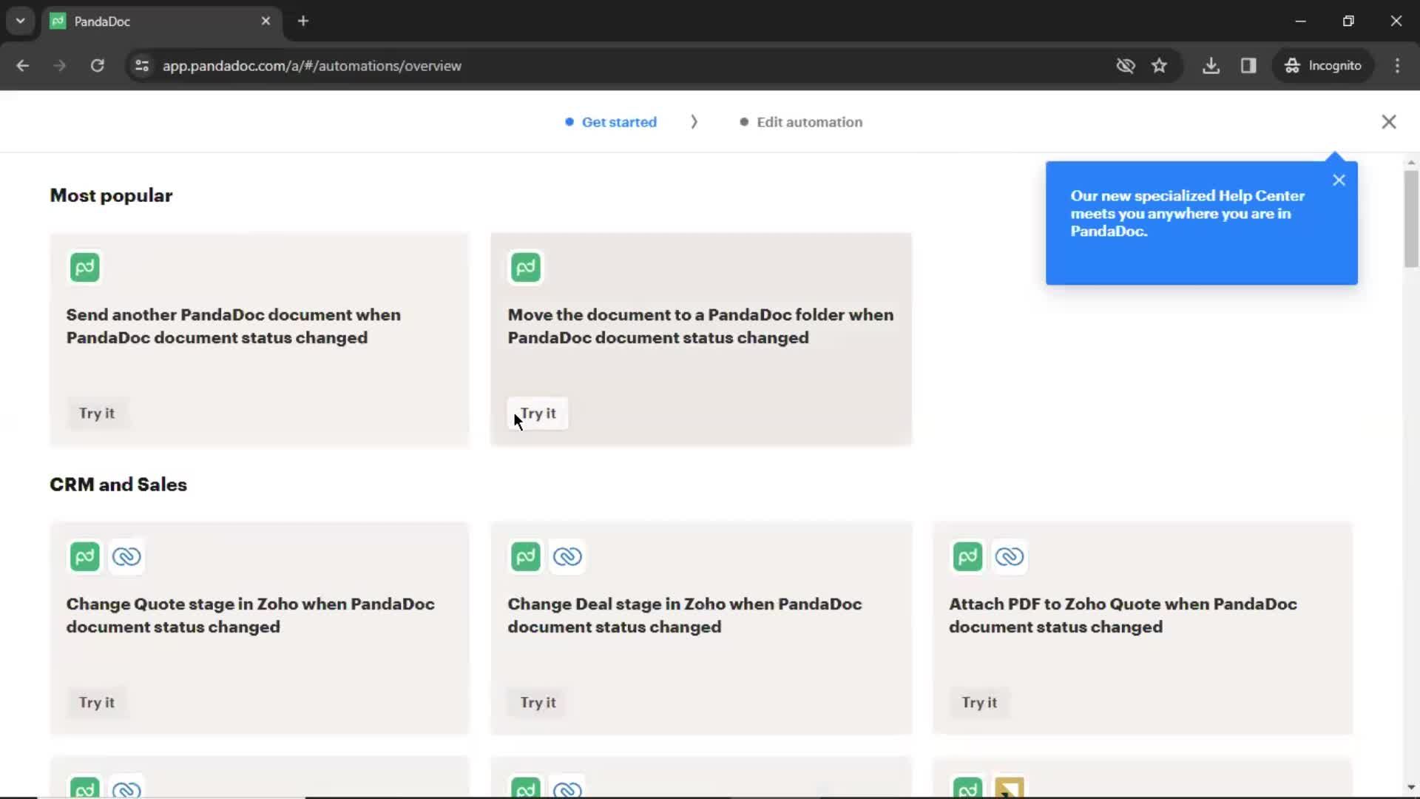This screenshot has width=1420, height=799.
Task: Select the 'Get started' step indicator
Action: pyautogui.click(x=619, y=122)
